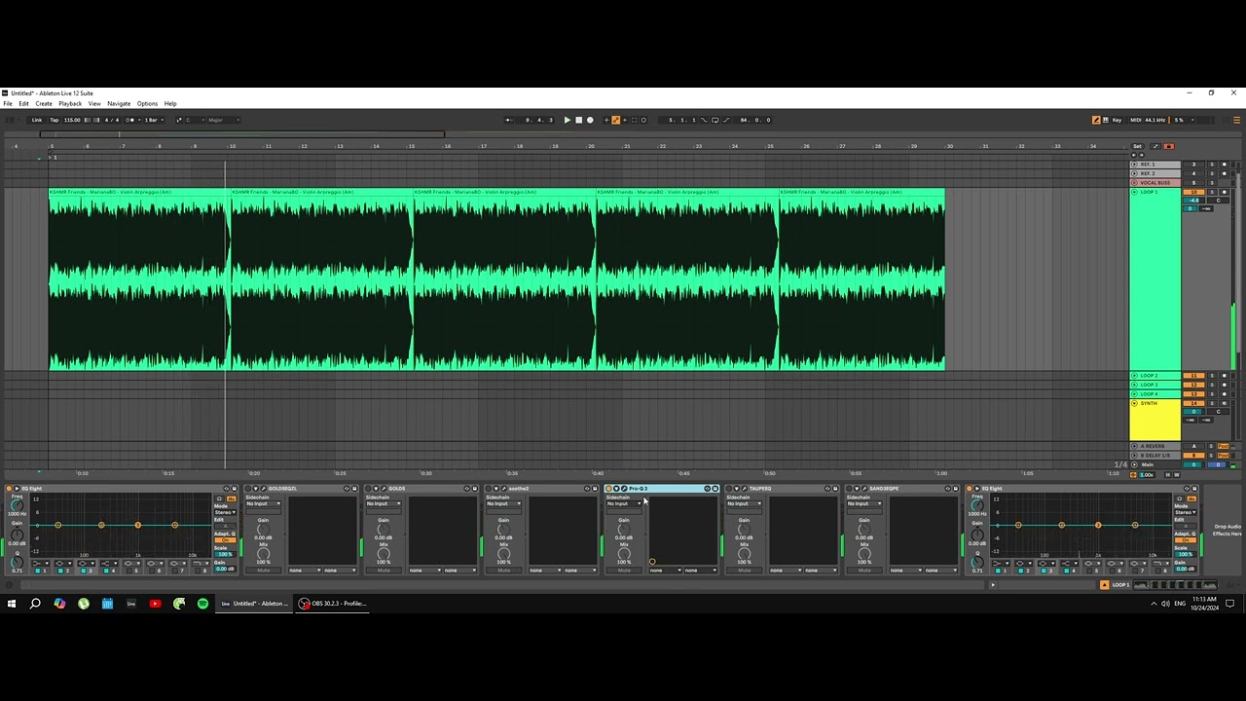The width and height of the screenshot is (1246, 701).
Task: Toggle the EQ Eight device power button
Action: (9, 489)
